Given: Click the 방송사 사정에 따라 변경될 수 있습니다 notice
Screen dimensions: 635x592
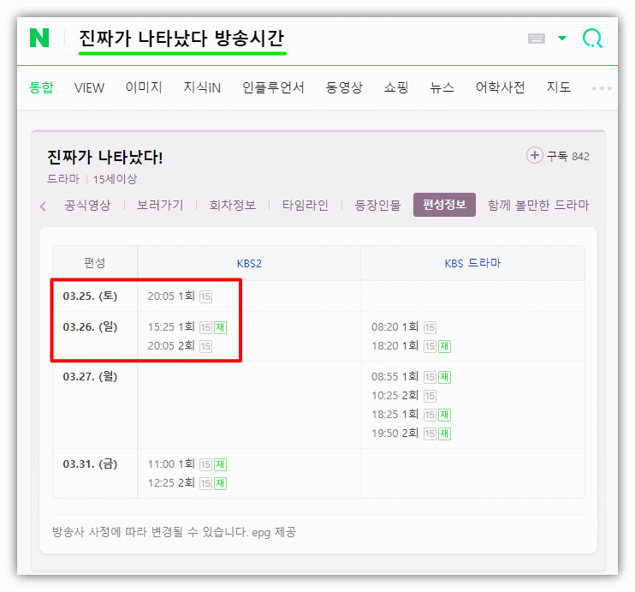Looking at the screenshot, I should 151,532.
